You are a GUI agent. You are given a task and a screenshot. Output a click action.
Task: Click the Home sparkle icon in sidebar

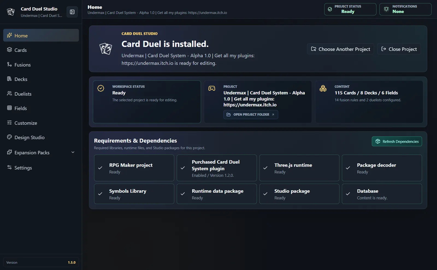click(x=9, y=35)
